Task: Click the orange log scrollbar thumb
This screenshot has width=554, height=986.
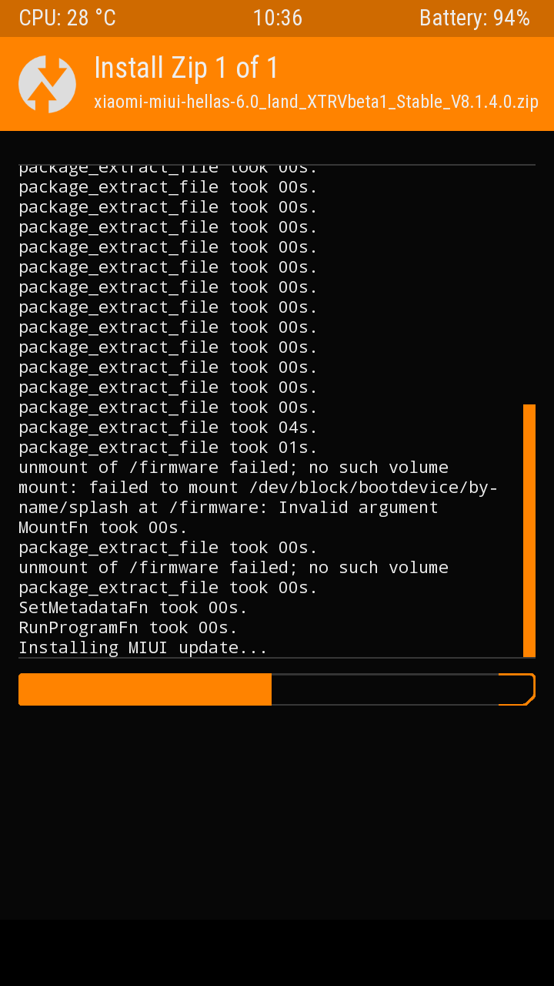Action: 529,530
